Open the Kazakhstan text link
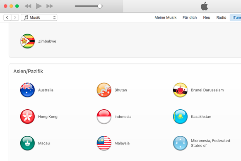241x161 pixels. click(x=201, y=117)
